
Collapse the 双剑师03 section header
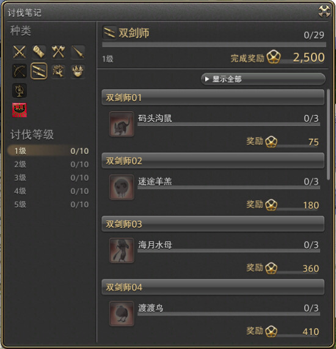click(213, 224)
